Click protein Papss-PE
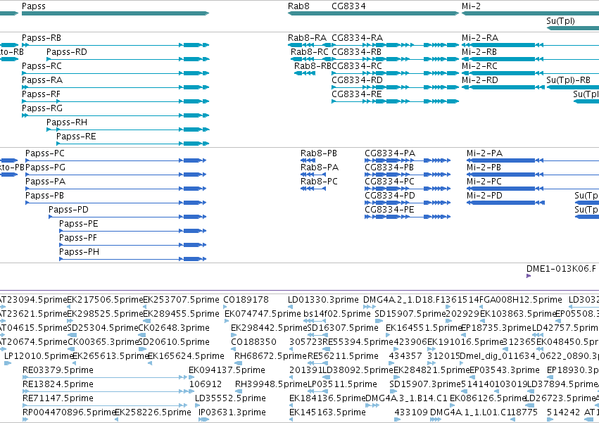 [x=78, y=225]
